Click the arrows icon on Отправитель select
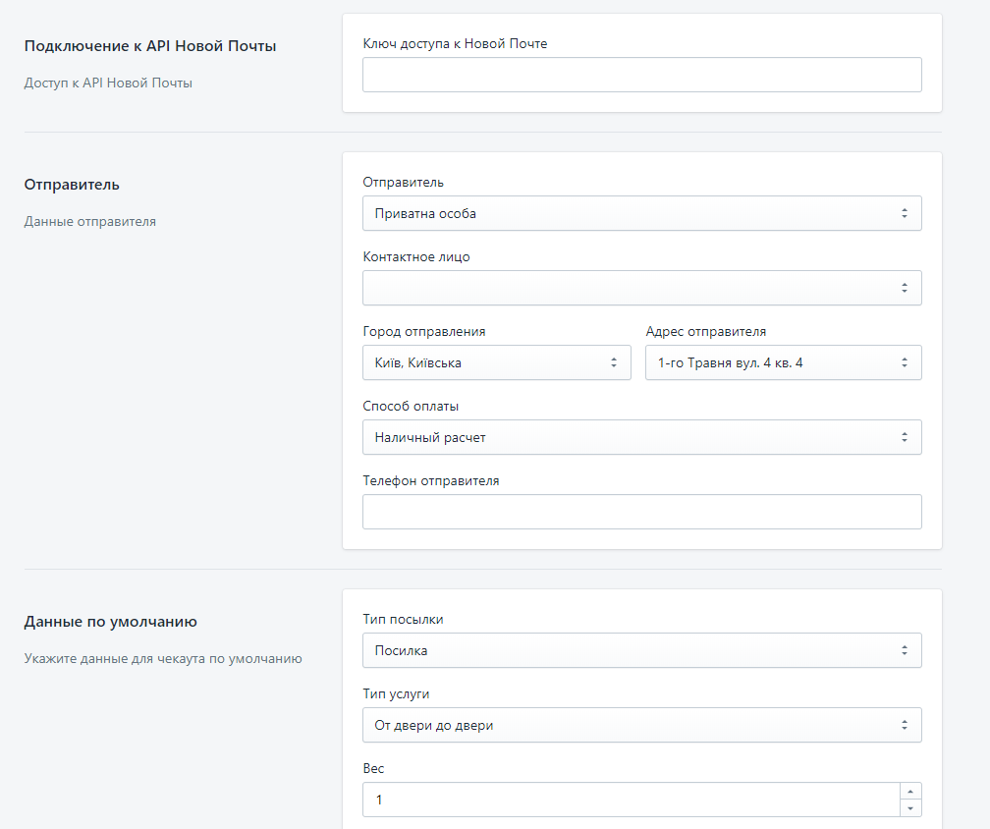 pos(904,213)
